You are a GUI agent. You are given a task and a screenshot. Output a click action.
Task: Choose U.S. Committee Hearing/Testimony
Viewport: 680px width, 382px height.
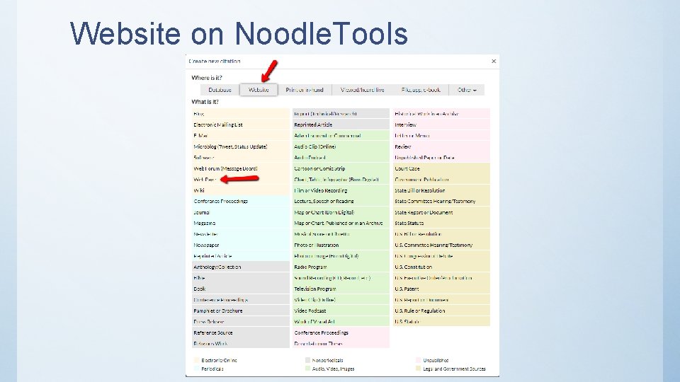click(x=441, y=245)
